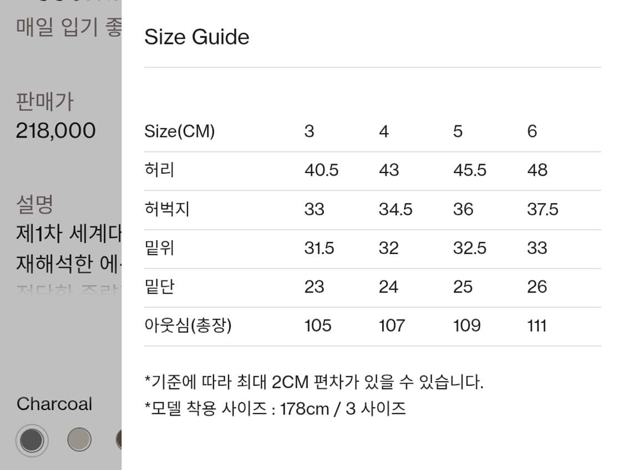Select size 3 in the table
Viewport: 624px width, 470px height.
(310, 131)
